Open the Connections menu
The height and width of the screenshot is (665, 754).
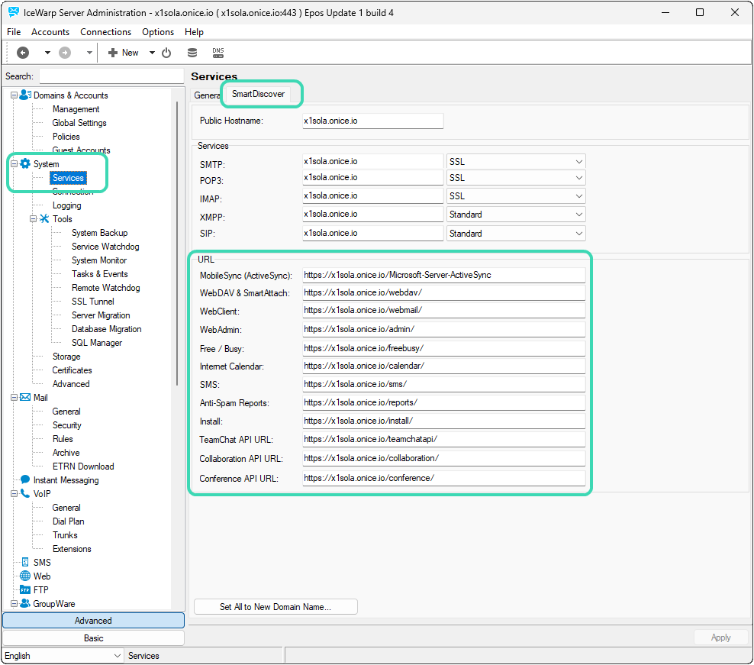pos(105,32)
